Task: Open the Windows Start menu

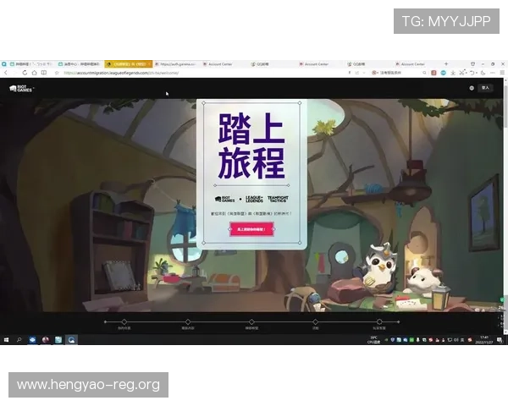Action: click(6, 340)
